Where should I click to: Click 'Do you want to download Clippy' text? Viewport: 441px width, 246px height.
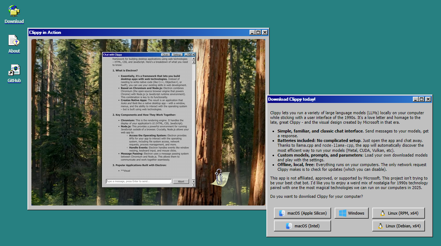[316, 196]
